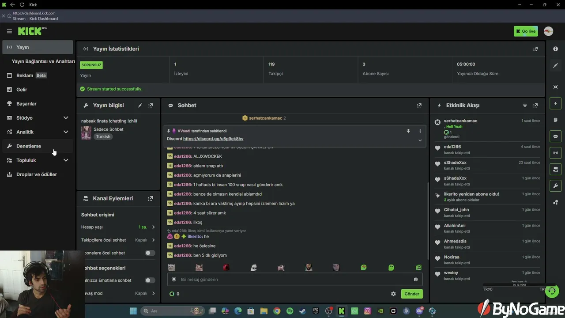Open Gelir in sidebar
This screenshot has height=318, width=565.
click(38, 90)
